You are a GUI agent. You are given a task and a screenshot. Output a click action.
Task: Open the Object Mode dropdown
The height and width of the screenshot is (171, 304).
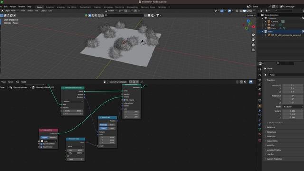tap(9, 11)
